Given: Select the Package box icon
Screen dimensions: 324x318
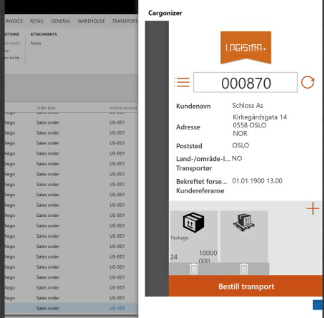Looking at the screenshot, I should click(193, 222).
